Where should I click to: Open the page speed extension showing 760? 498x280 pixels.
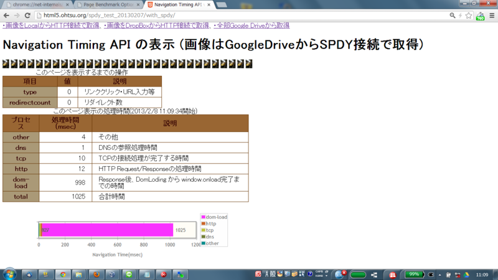point(480,16)
